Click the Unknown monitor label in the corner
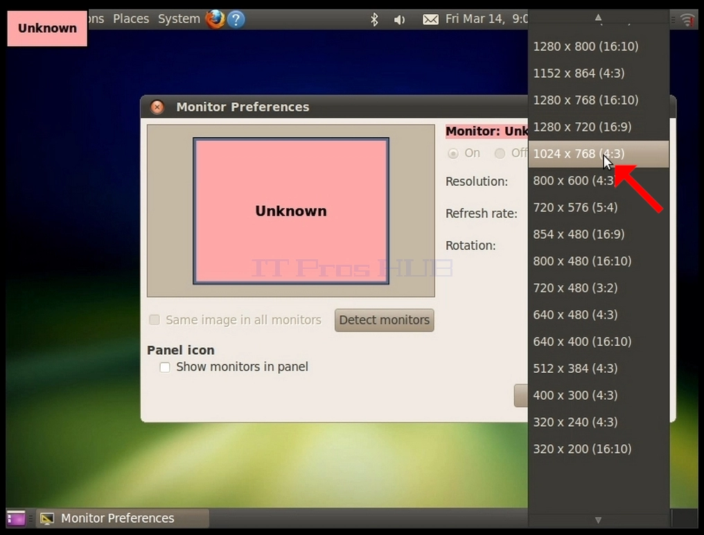Image resolution: width=704 pixels, height=535 pixels. (47, 28)
